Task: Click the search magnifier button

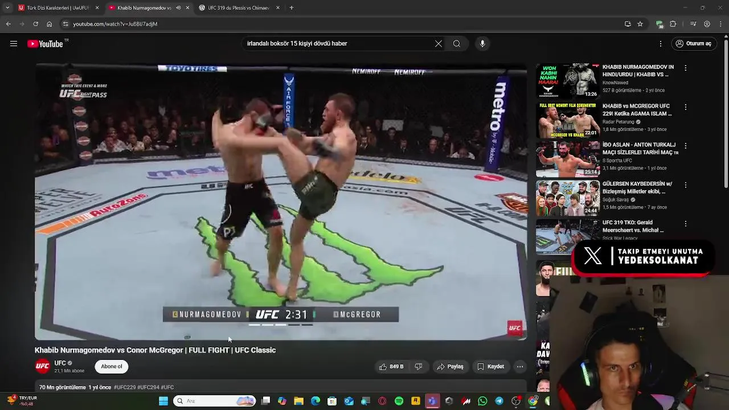Action: click(457, 44)
